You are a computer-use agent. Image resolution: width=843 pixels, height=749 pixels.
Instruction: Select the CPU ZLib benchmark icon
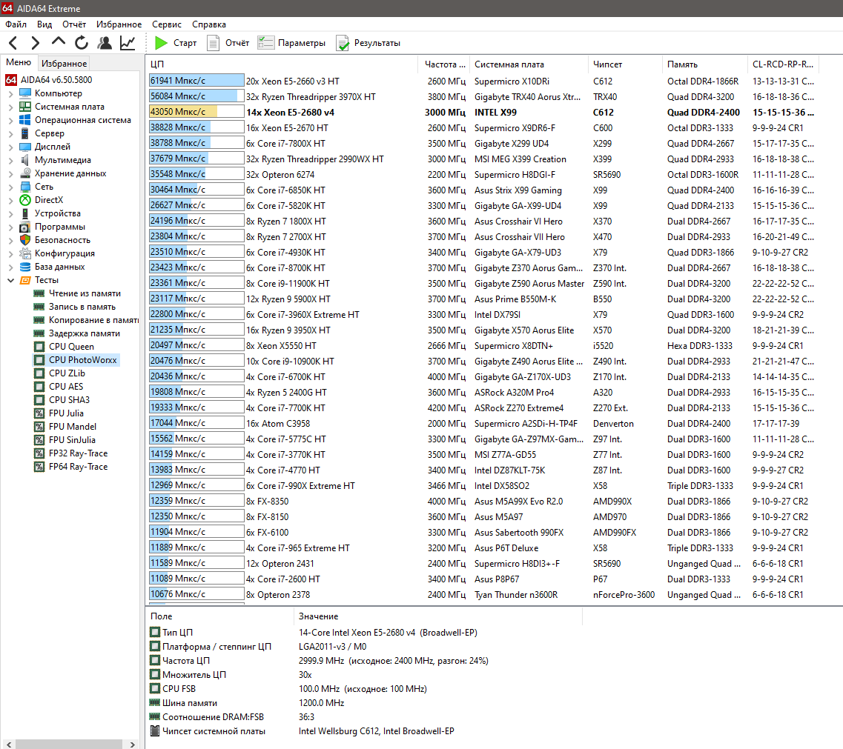[x=39, y=373]
